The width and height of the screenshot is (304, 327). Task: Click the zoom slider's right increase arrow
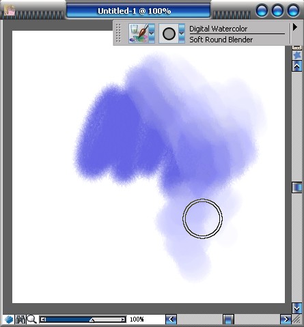pyautogui.click(x=123, y=319)
